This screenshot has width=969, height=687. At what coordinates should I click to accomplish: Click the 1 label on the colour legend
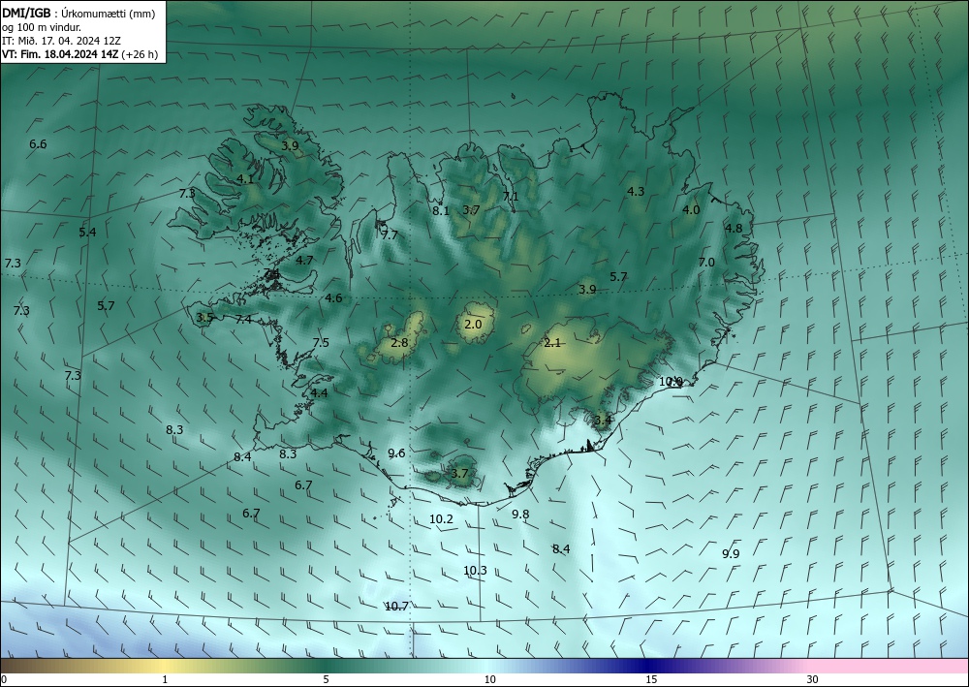click(165, 680)
